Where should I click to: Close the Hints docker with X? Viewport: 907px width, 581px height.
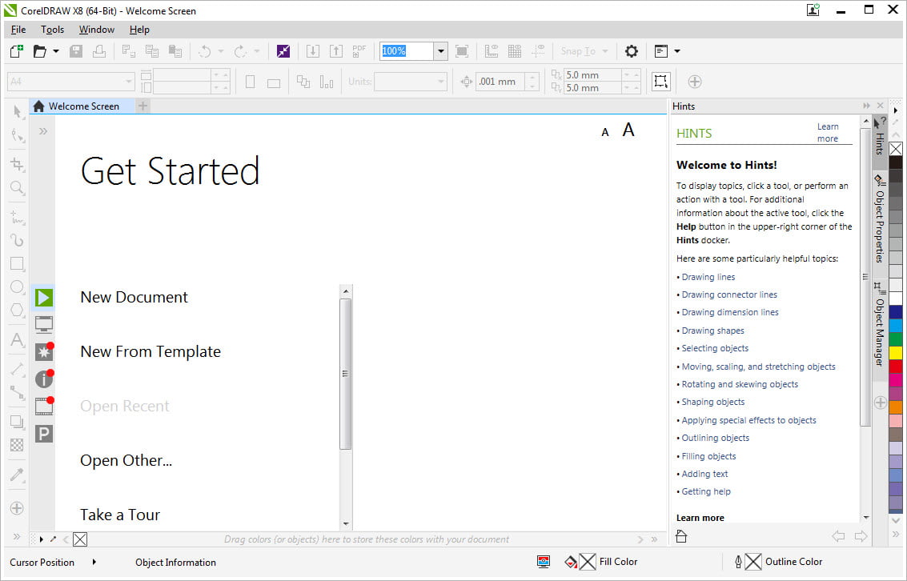(881, 106)
